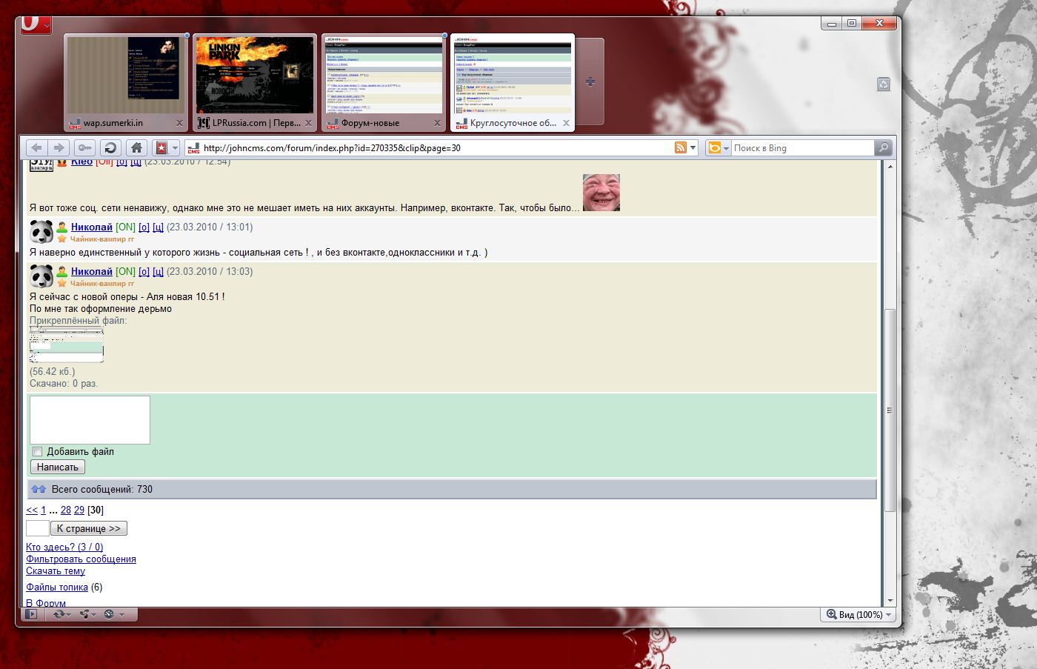The width and height of the screenshot is (1037, 669).
Task: Go to the home page
Action: tap(136, 147)
